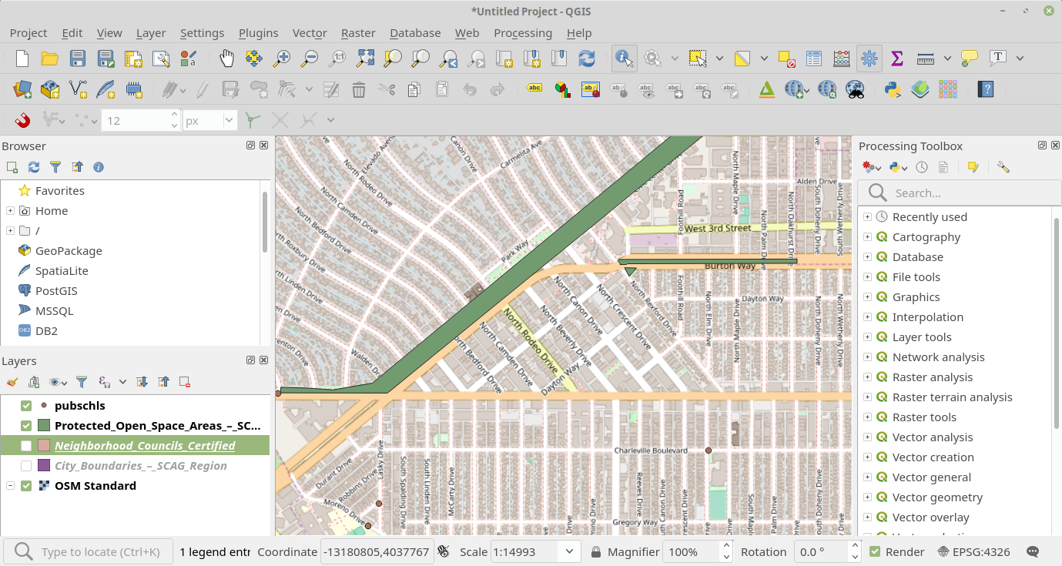
Task: Increase the Magnifier value stepper
Action: click(726, 547)
